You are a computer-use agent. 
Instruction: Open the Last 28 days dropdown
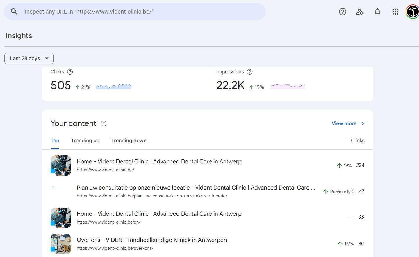(29, 58)
